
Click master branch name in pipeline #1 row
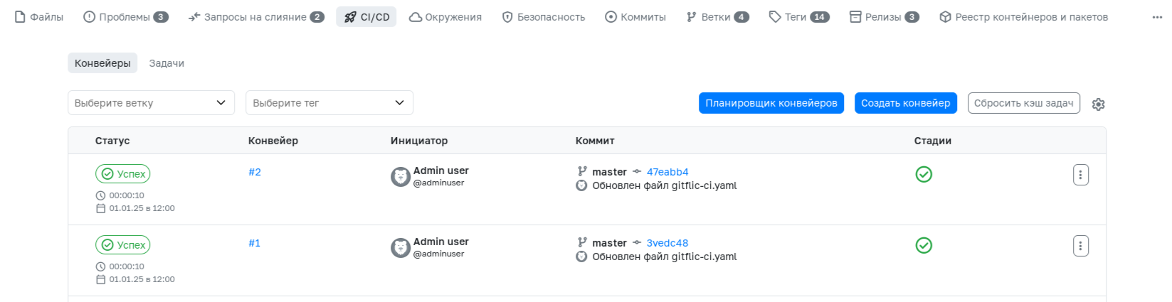[x=609, y=243]
